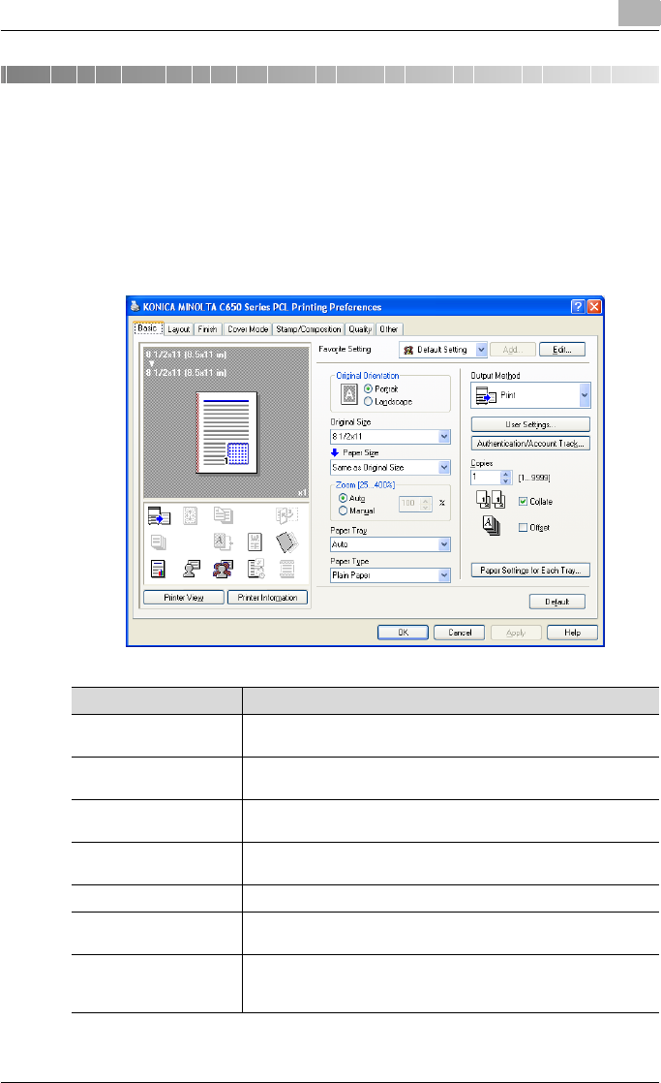
Task: Click the collated pages illustration beside Collate
Action: (x=491, y=500)
